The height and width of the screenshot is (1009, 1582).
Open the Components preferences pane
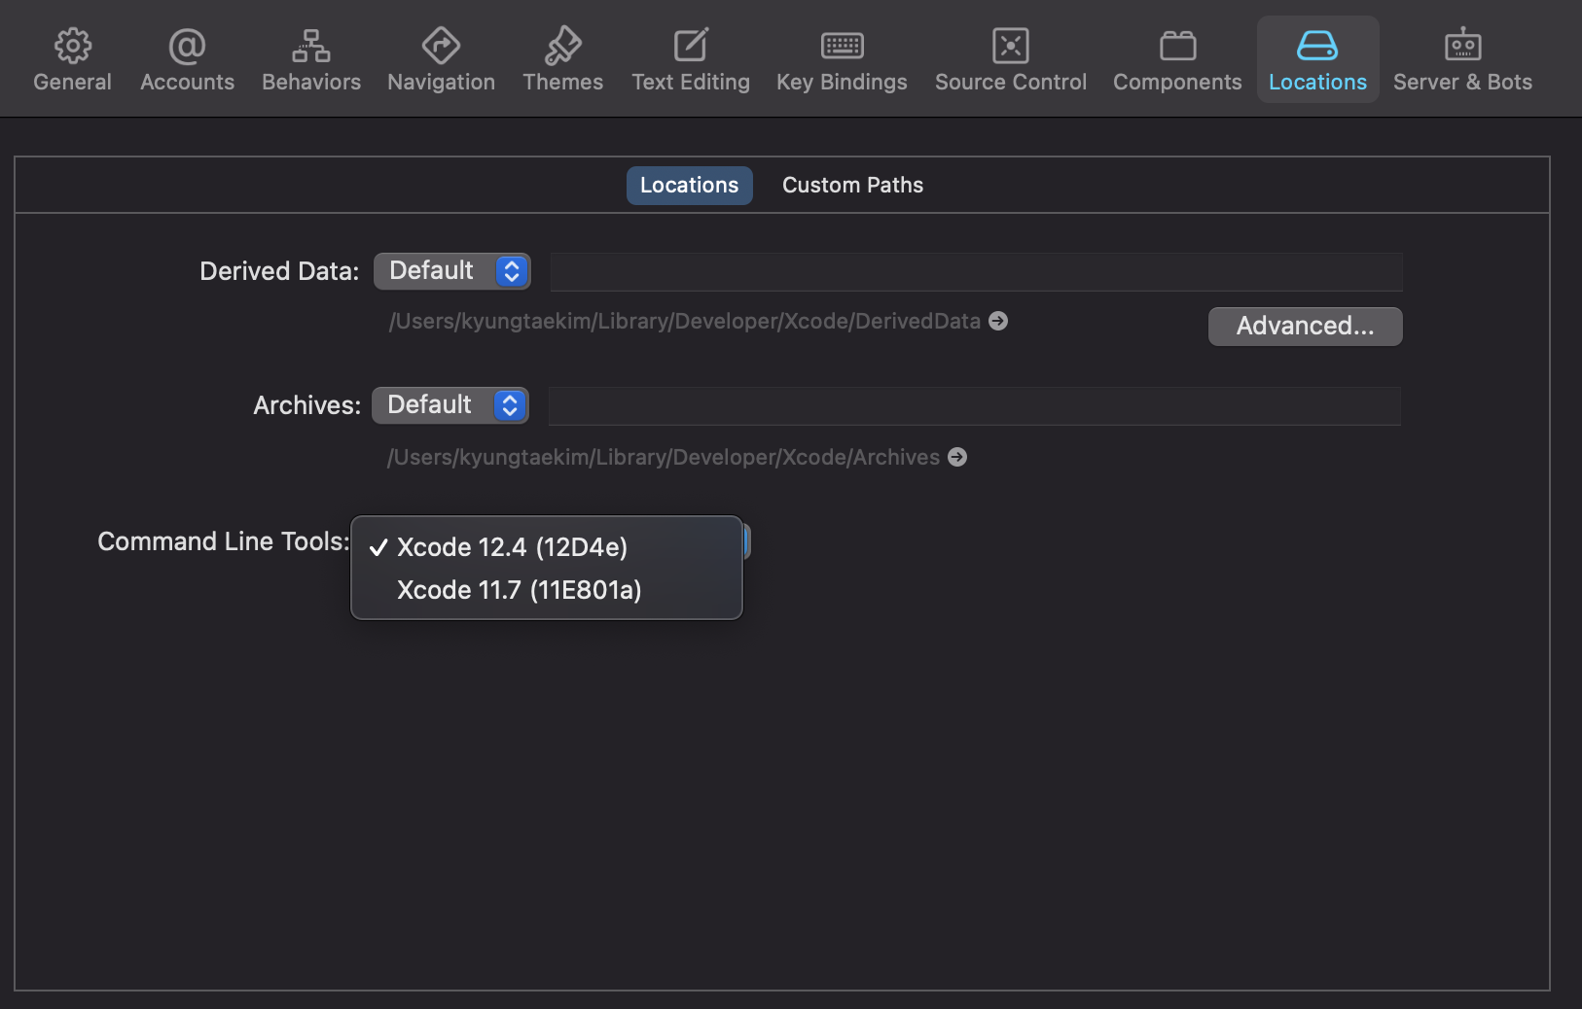pyautogui.click(x=1177, y=60)
